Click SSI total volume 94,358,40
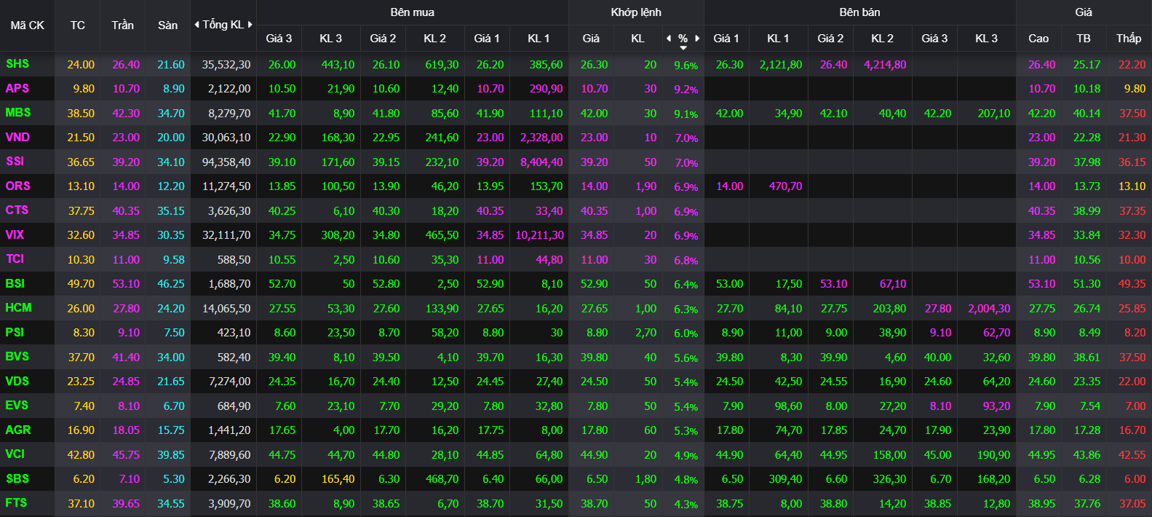The width and height of the screenshot is (1152, 517). (x=226, y=162)
